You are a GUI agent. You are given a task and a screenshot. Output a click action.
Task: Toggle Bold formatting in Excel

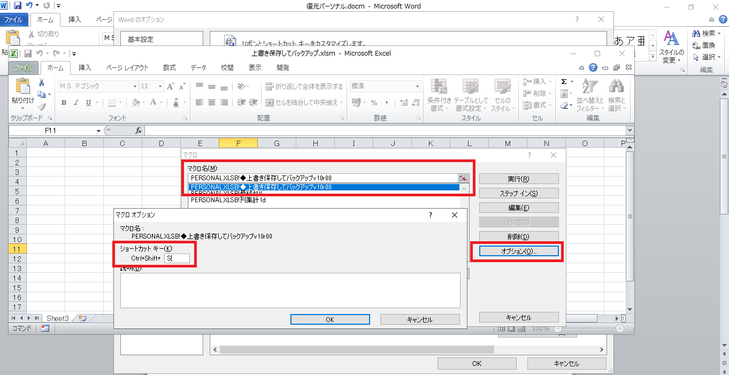64,103
